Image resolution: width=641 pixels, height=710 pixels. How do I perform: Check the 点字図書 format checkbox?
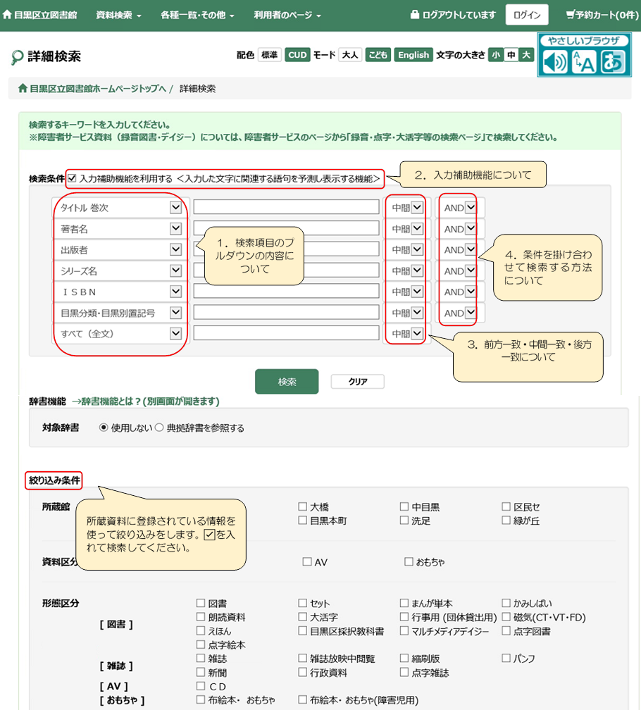[x=506, y=630]
